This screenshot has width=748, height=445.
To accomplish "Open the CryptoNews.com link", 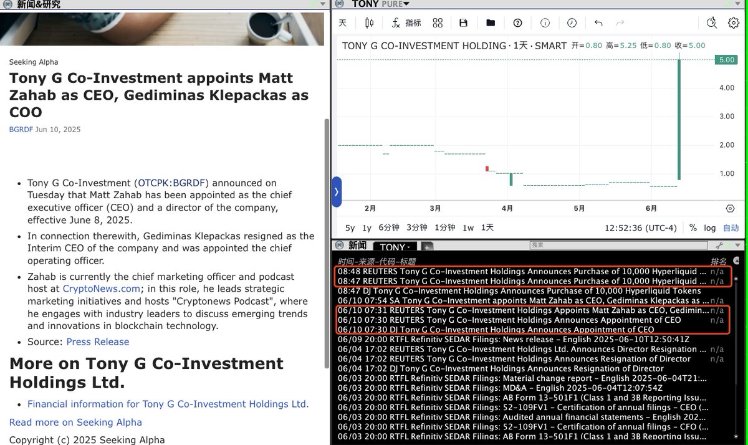I will 102,289.
